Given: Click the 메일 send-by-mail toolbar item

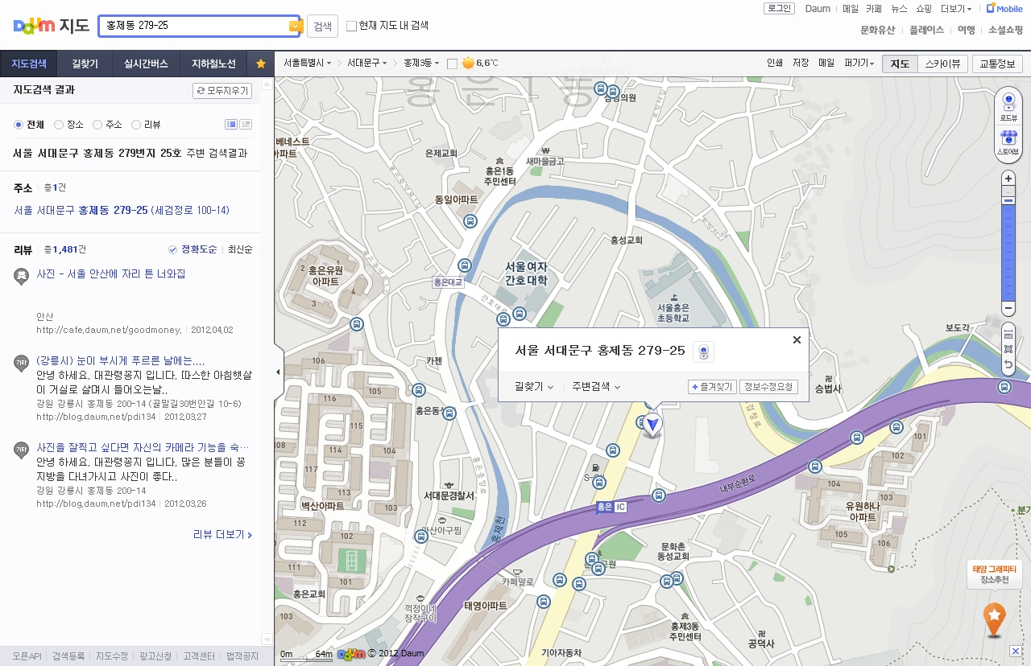Looking at the screenshot, I should pos(826,63).
